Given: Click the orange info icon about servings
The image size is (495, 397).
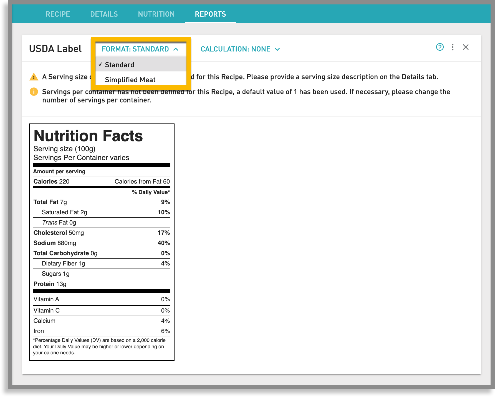Looking at the screenshot, I should click(x=34, y=92).
